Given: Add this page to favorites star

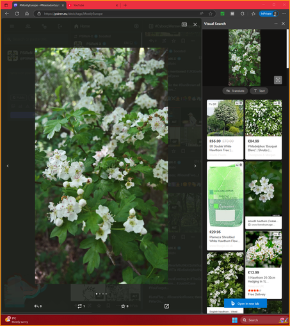Looking at the screenshot, I should pyautogui.click(x=211, y=13).
